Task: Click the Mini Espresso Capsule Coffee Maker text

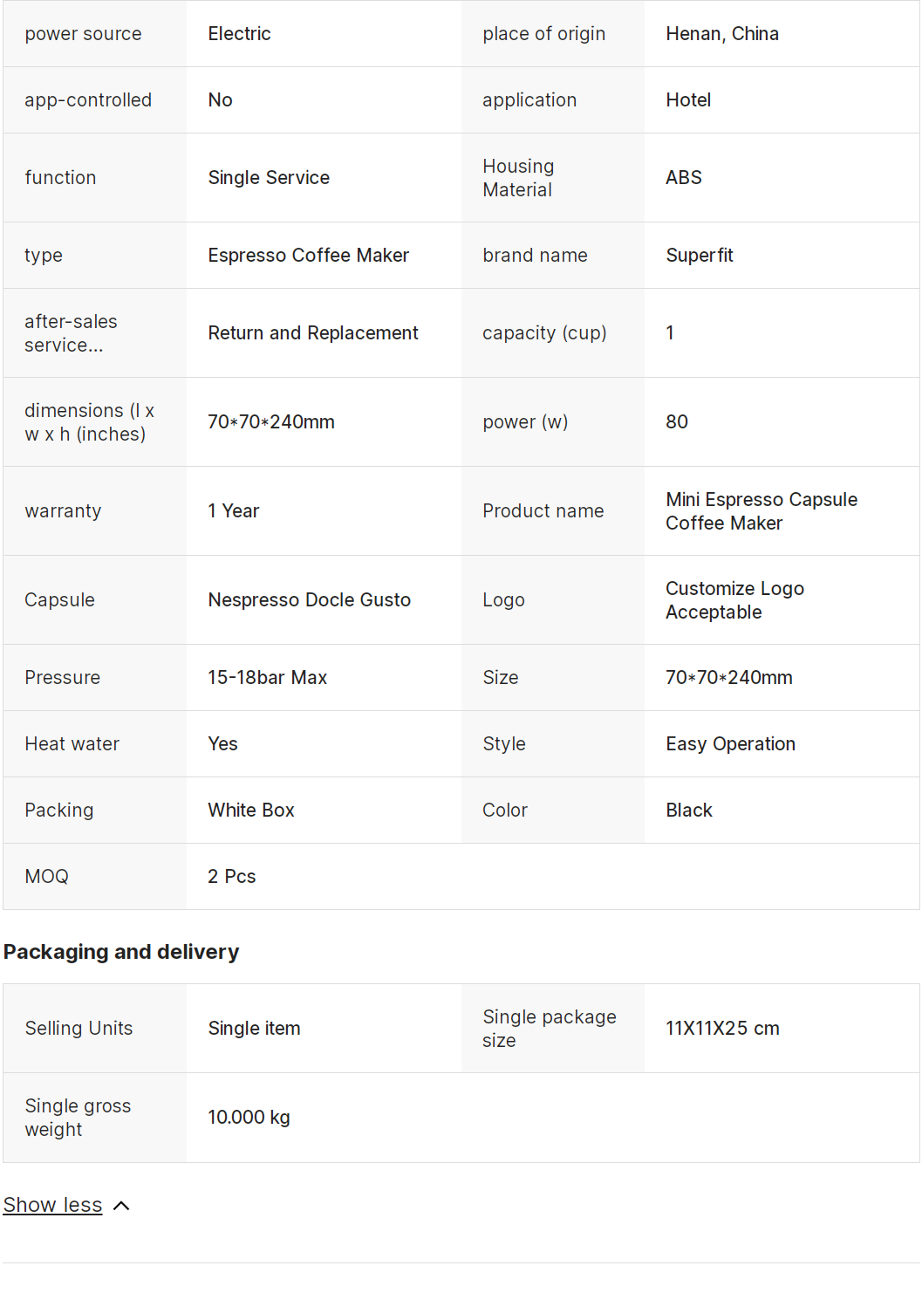Action: click(x=761, y=511)
